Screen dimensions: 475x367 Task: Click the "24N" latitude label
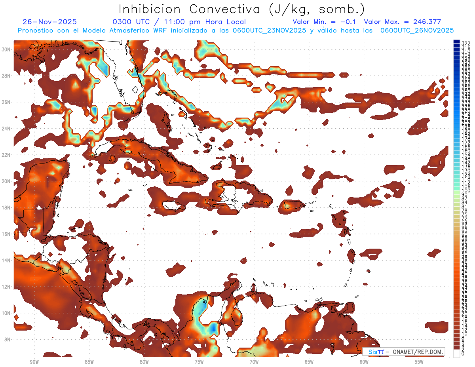[x=7, y=128]
